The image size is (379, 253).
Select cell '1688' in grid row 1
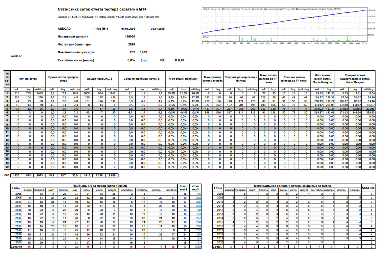click(x=40, y=93)
